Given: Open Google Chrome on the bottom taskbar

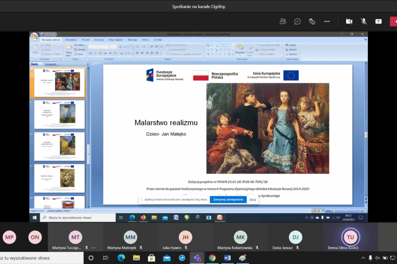Looking at the screenshot, I should coord(212,258).
